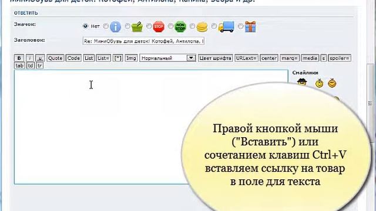This screenshot has width=376, height=211.
Task: Insert the middle yellow smiley in the first row
Action: 319,83
